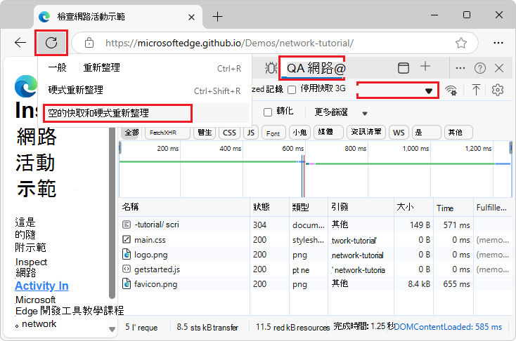View site info lock icon

pos(89,43)
